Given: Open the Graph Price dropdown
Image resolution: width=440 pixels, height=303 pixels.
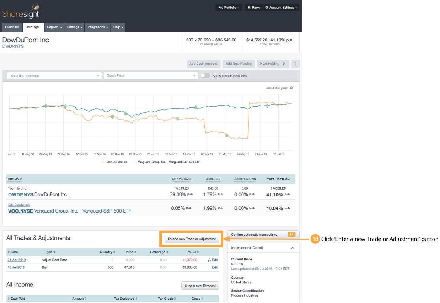Looking at the screenshot, I should click(151, 75).
